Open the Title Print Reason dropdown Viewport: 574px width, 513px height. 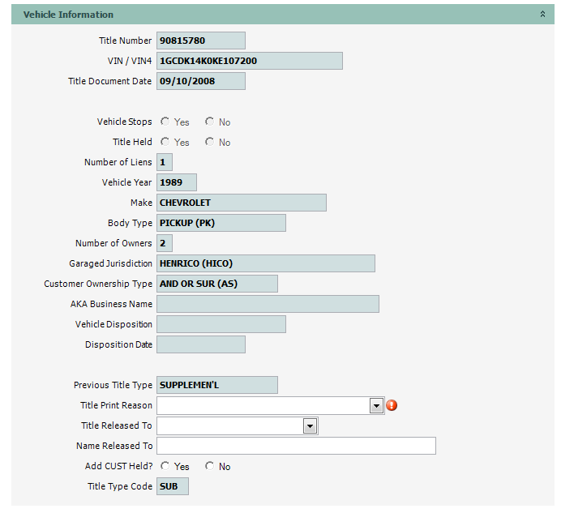click(376, 405)
